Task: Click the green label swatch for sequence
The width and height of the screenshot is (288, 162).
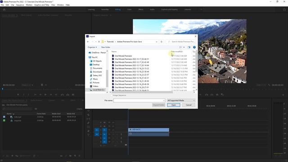Action: 4,121
